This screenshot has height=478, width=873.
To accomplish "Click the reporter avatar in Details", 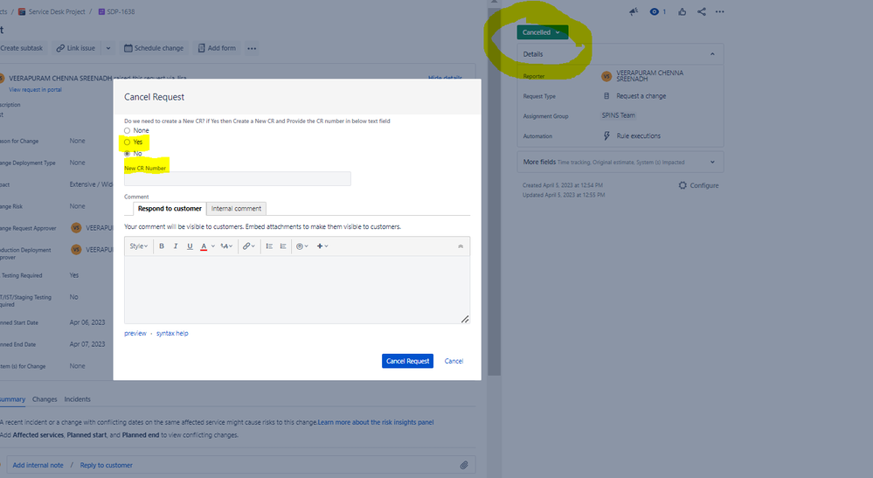I will tap(606, 76).
